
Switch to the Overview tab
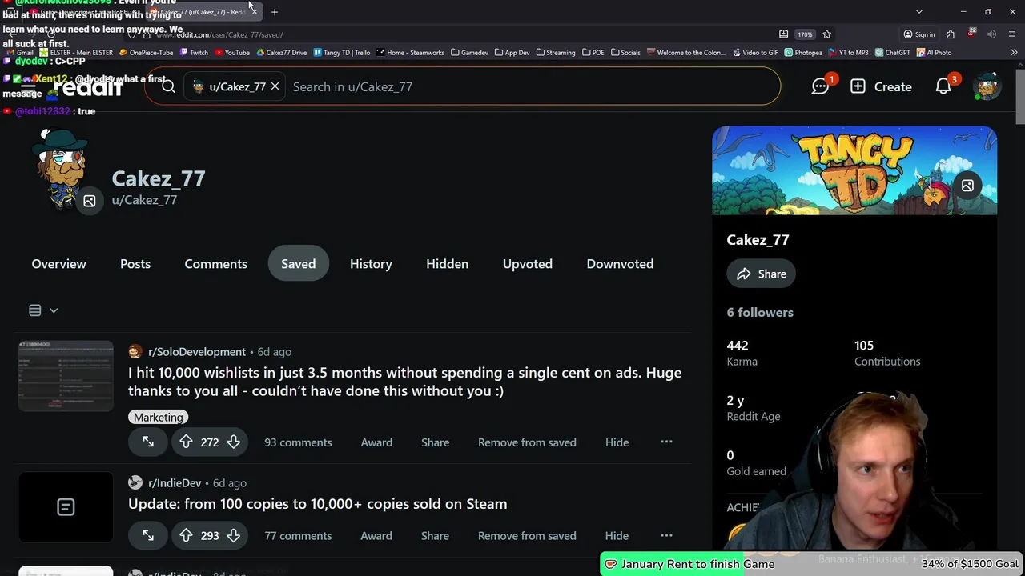(58, 264)
